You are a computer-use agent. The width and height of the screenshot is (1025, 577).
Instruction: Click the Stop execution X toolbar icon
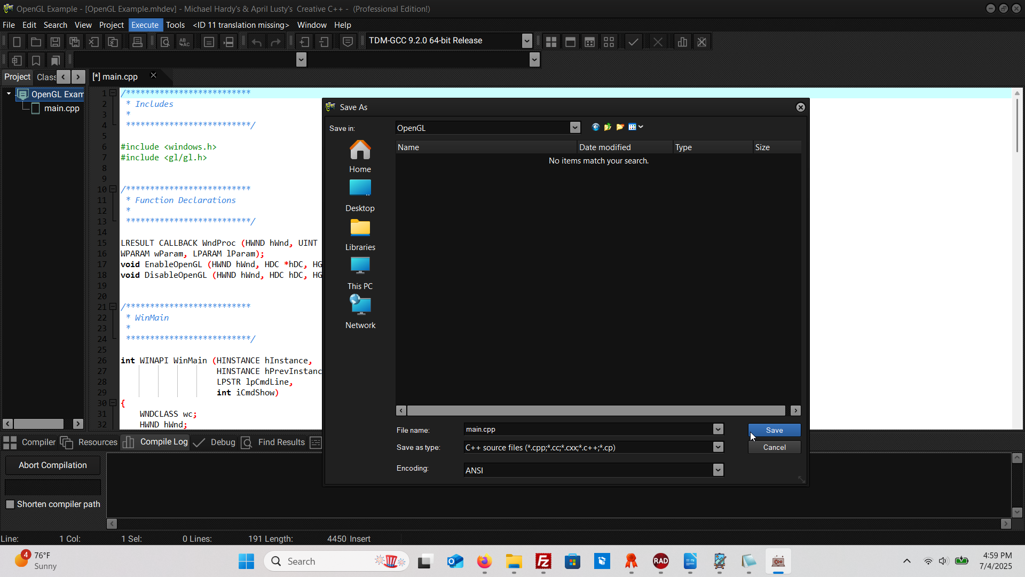(x=658, y=42)
